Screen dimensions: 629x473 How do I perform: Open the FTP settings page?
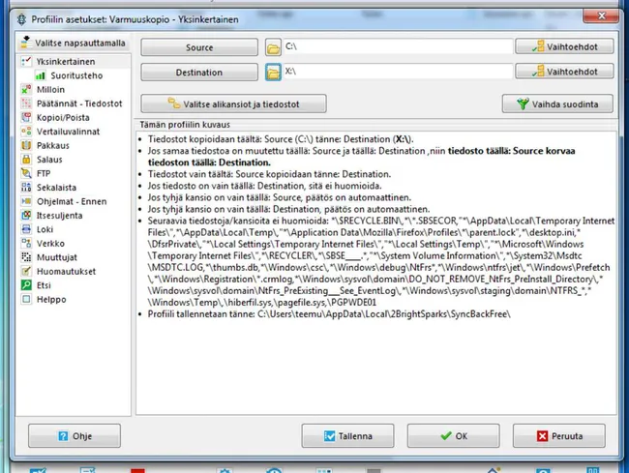(44, 173)
